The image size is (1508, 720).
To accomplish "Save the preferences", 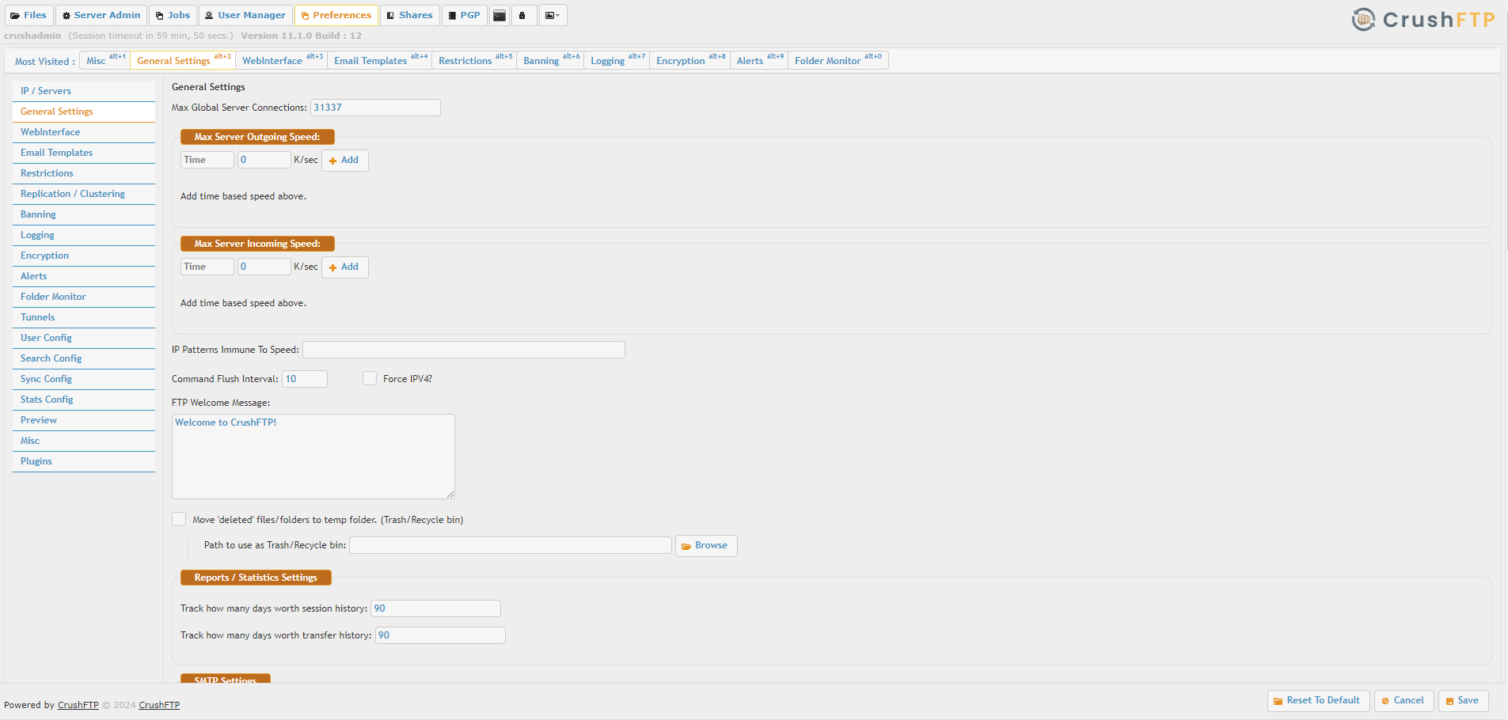I will tap(1463, 701).
